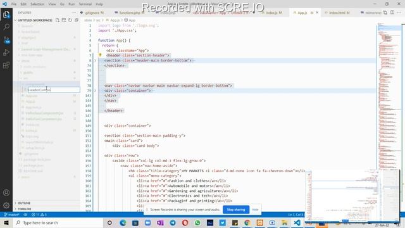Click the master branch indicator in status bar

tap(12, 215)
